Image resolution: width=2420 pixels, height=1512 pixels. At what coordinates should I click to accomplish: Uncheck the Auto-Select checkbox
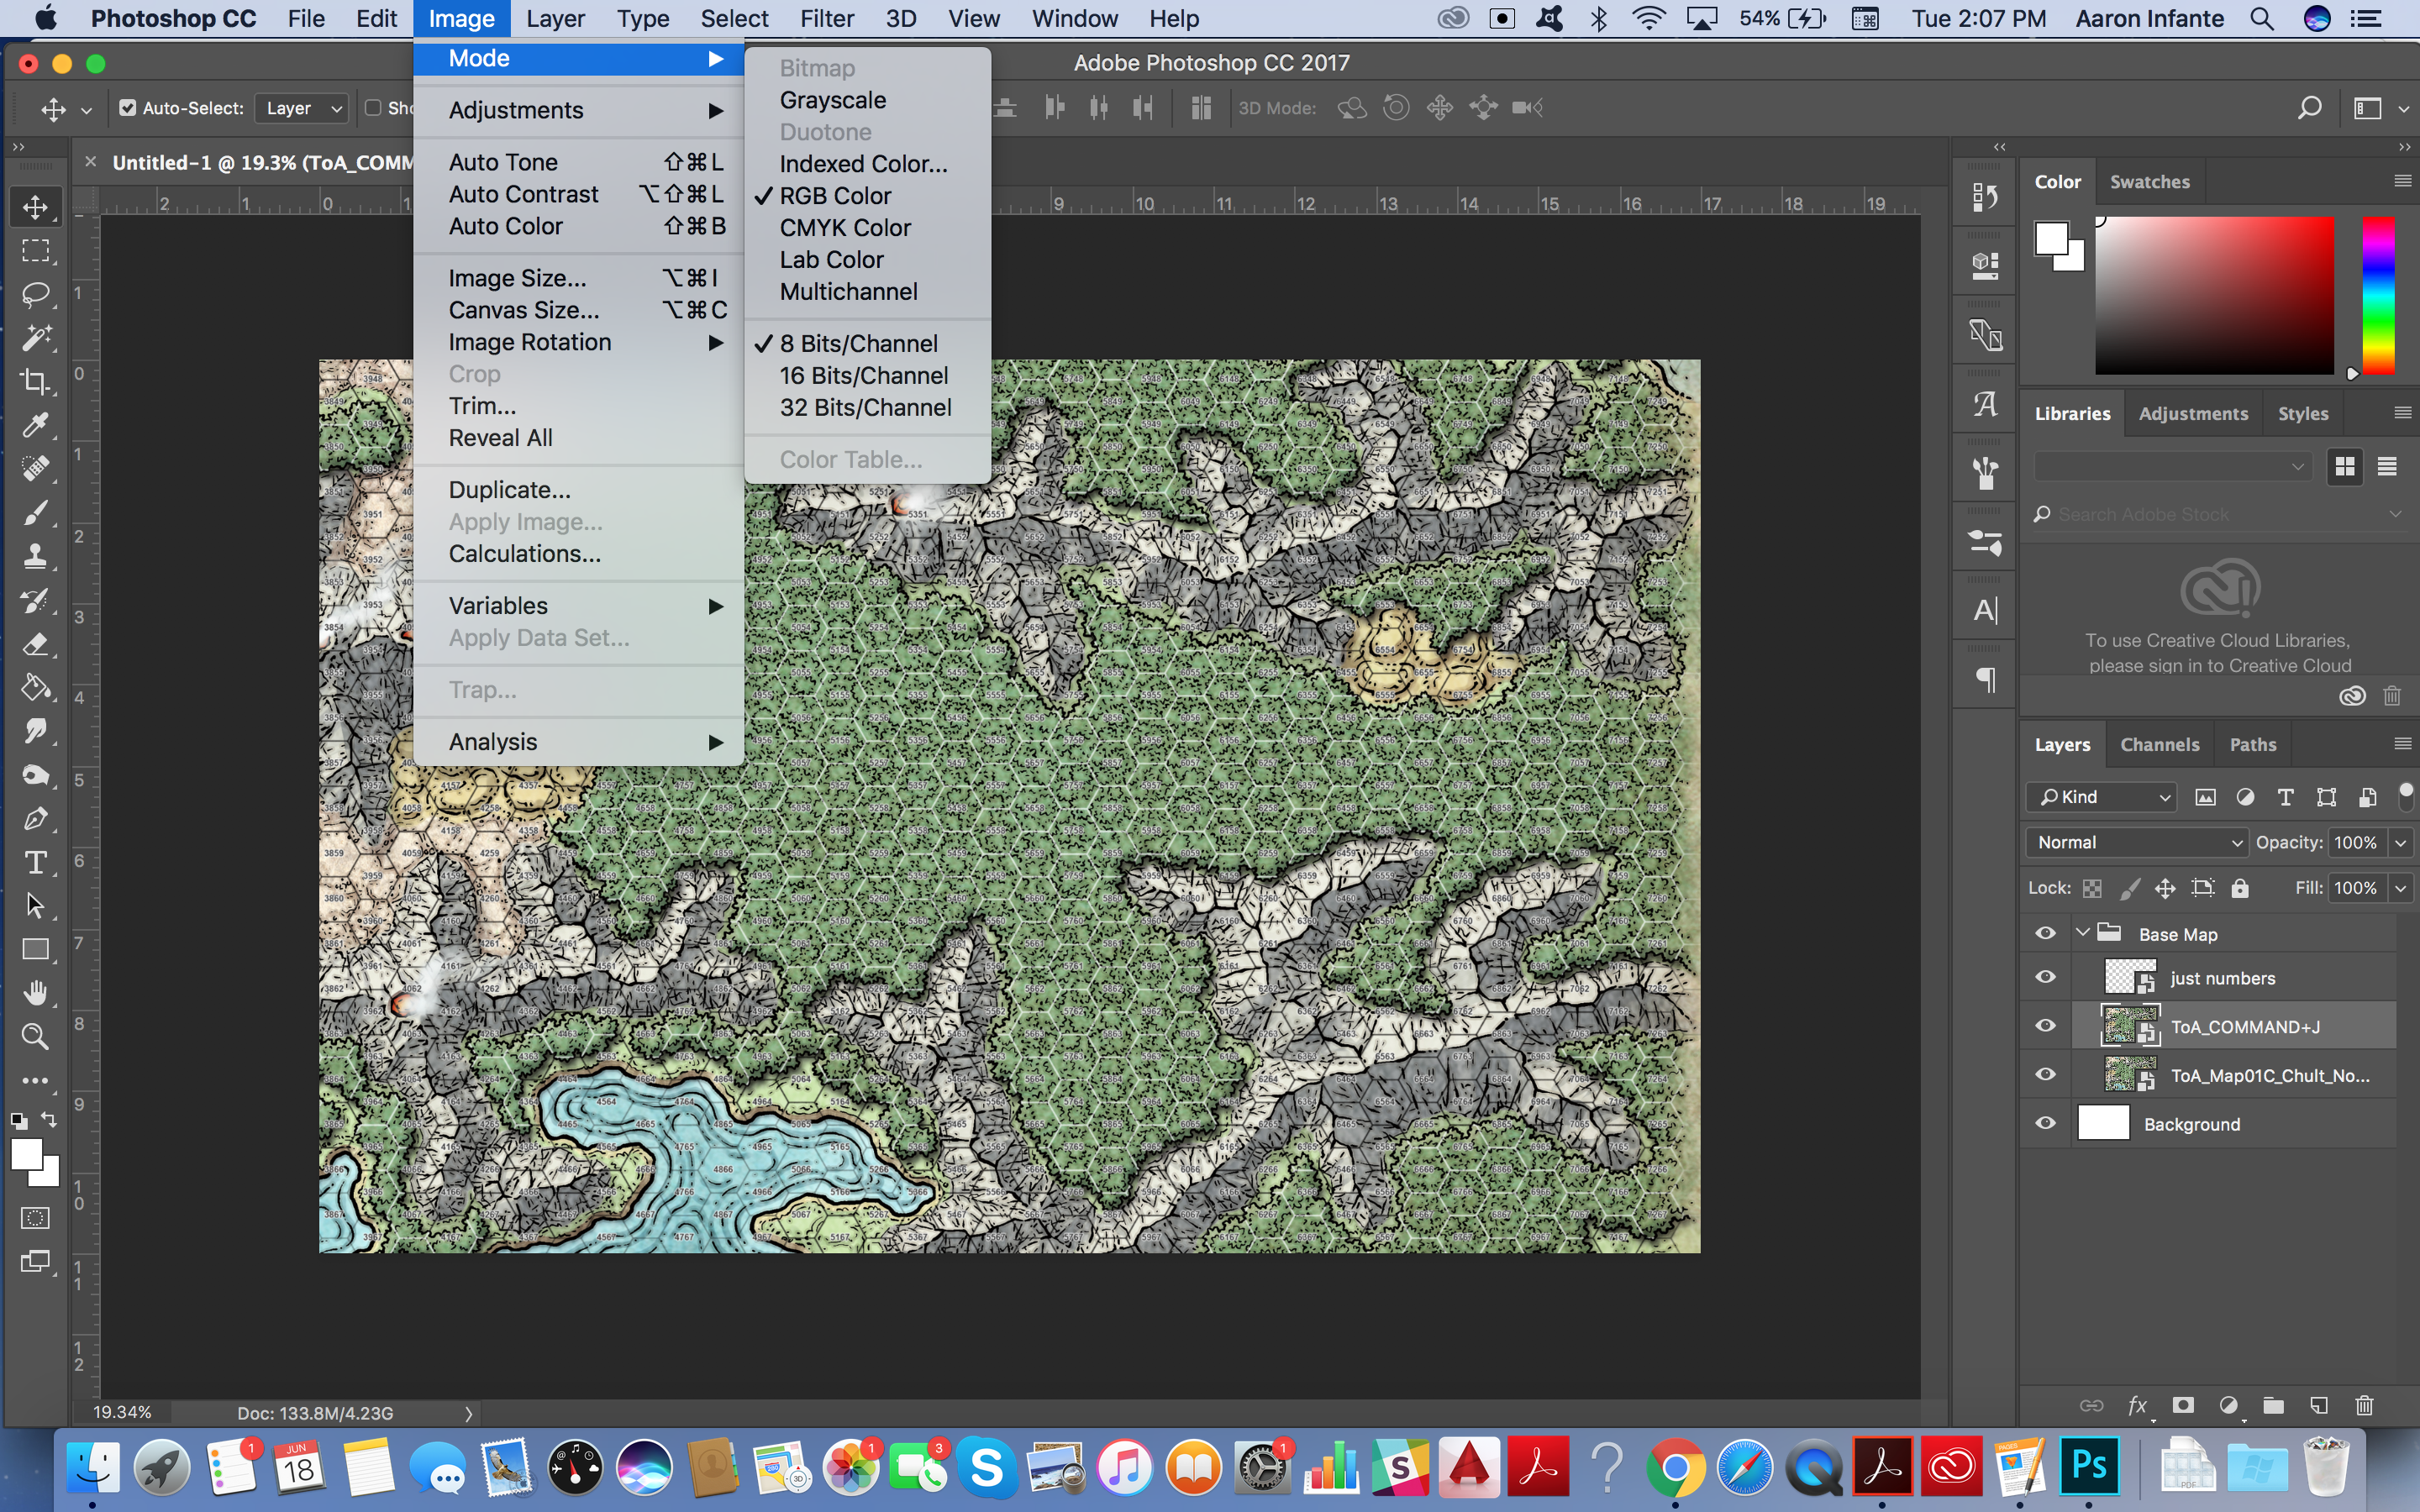pyautogui.click(x=128, y=108)
